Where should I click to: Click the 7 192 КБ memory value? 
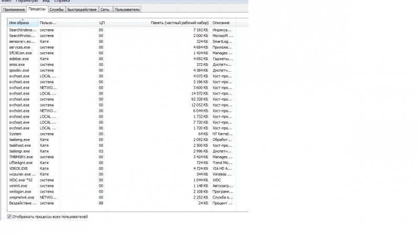(x=201, y=30)
